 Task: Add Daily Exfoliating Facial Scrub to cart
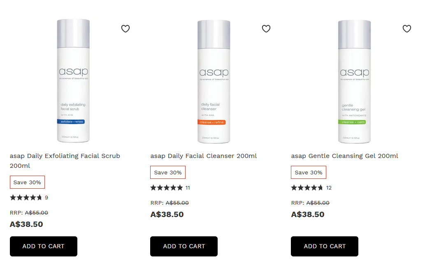coord(44,246)
